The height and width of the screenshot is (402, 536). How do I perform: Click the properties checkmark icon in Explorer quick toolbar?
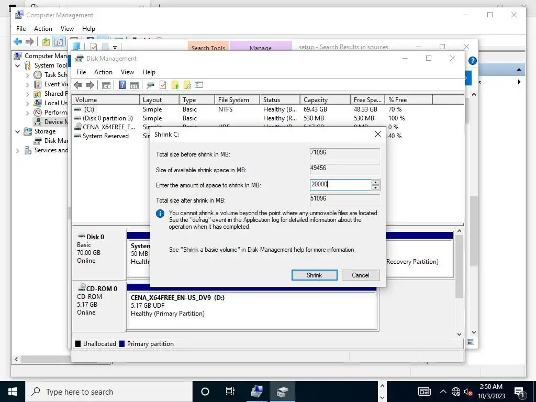(x=94, y=47)
